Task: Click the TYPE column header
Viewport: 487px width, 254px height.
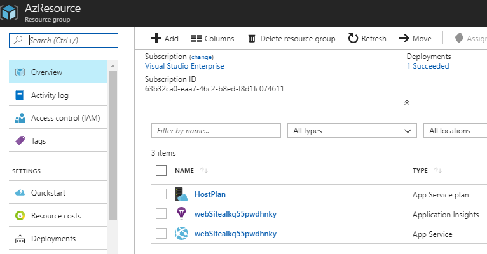Action: coord(420,170)
